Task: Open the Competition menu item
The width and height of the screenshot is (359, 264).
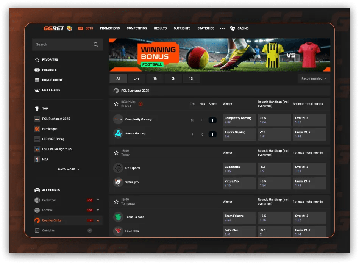Action: click(137, 28)
